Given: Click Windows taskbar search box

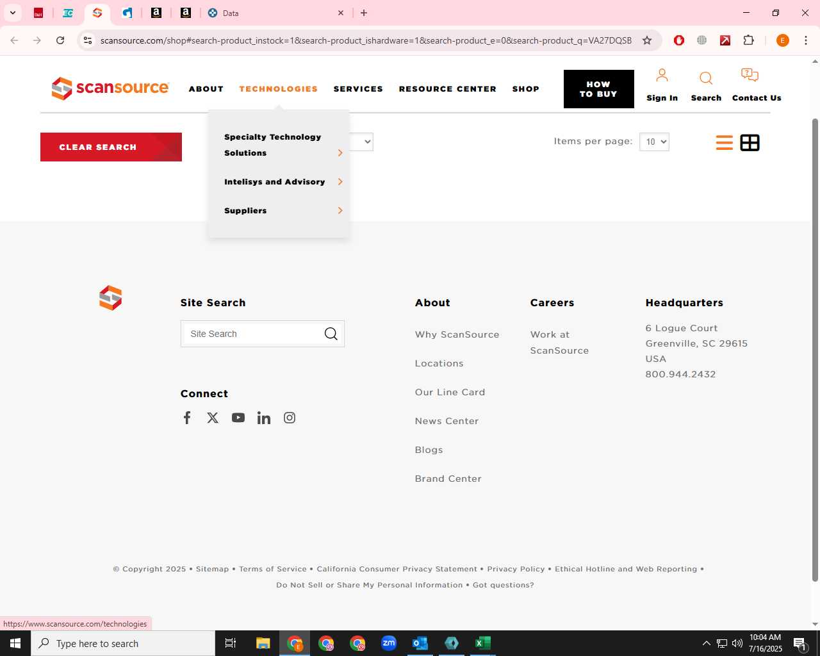Looking at the screenshot, I should point(123,643).
